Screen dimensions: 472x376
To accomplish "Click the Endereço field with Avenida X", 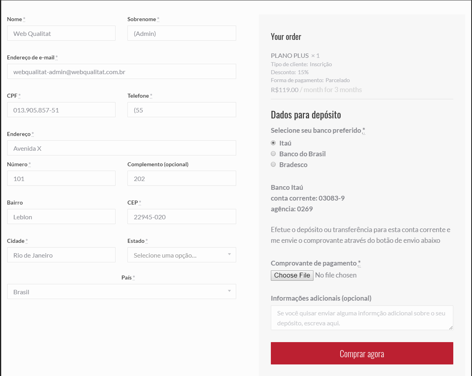I will [x=121, y=148].
